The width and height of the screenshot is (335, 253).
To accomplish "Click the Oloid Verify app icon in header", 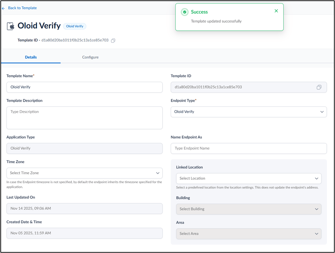I will 11,26.
